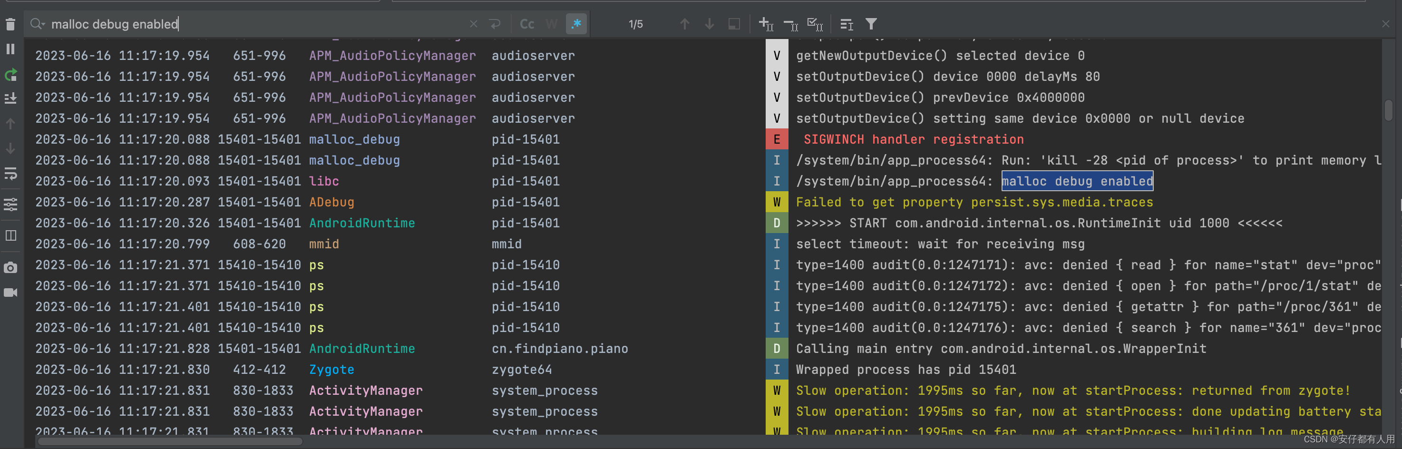Start screen recording with video camera icon

pyautogui.click(x=10, y=293)
